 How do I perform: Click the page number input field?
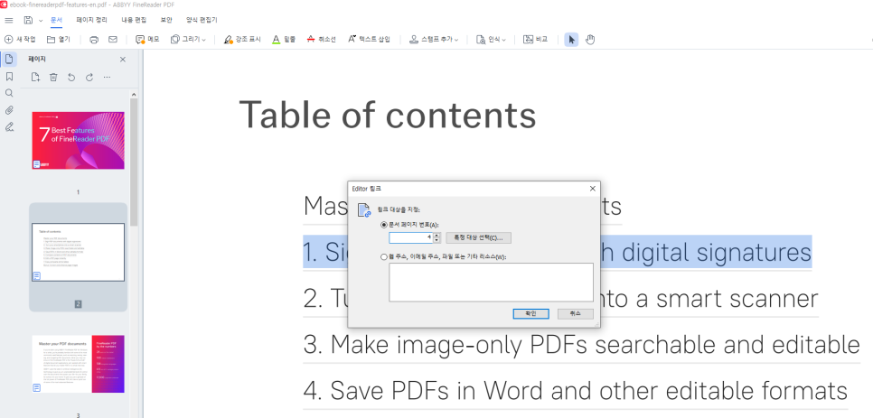click(x=410, y=238)
